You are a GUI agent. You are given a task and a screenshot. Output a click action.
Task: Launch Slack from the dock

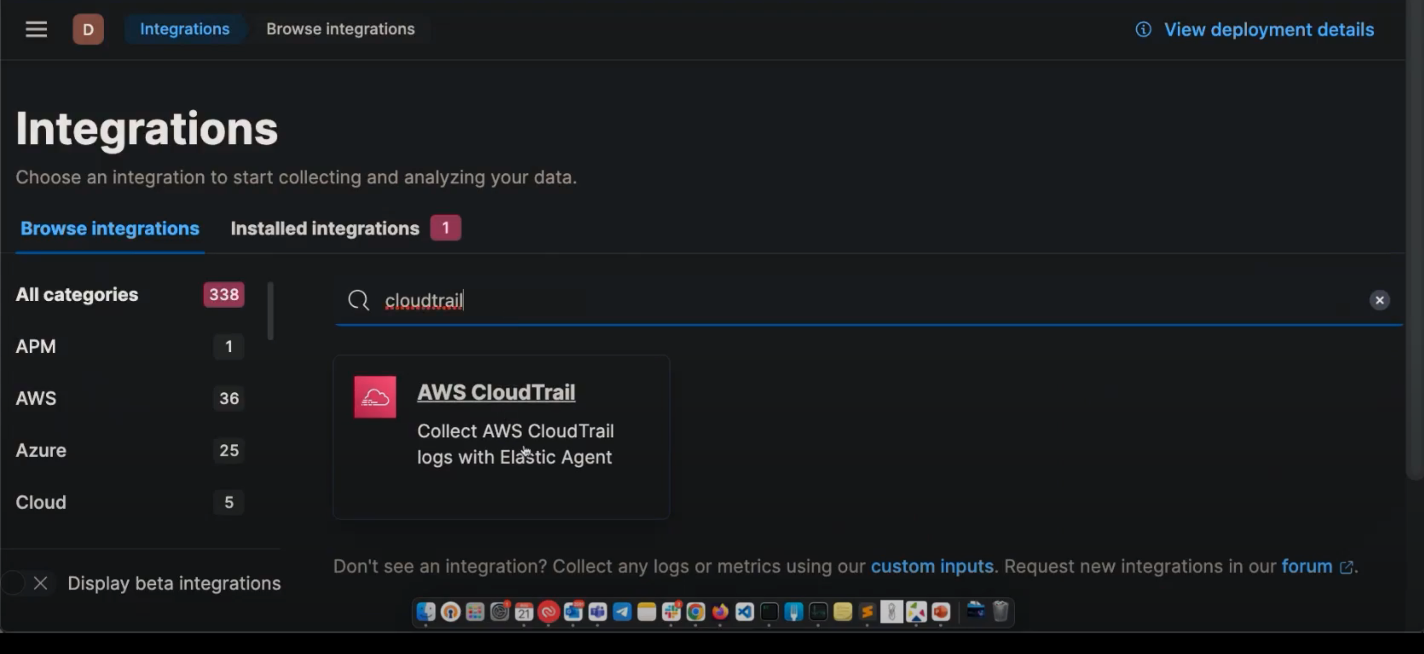671,612
